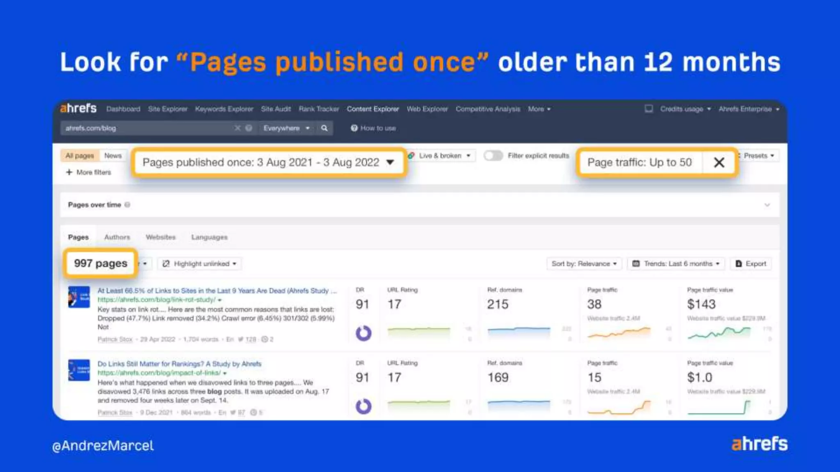
Task: Go to Site Explorer
Action: (x=167, y=109)
